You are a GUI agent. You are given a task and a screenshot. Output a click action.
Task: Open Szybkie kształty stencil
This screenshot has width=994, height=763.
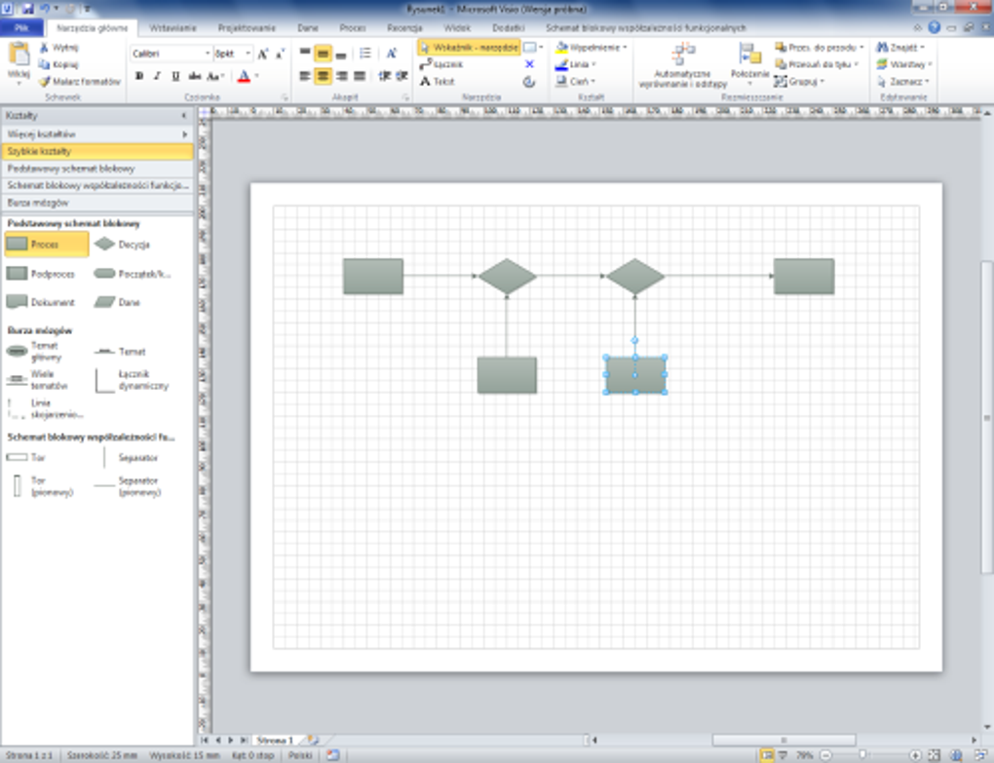click(x=96, y=151)
